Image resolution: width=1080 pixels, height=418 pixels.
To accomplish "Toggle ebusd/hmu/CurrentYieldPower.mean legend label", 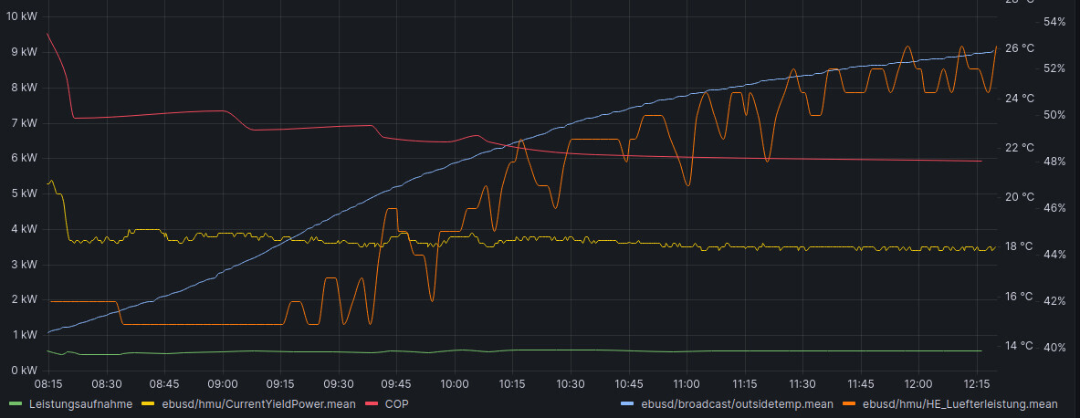I will [250, 403].
